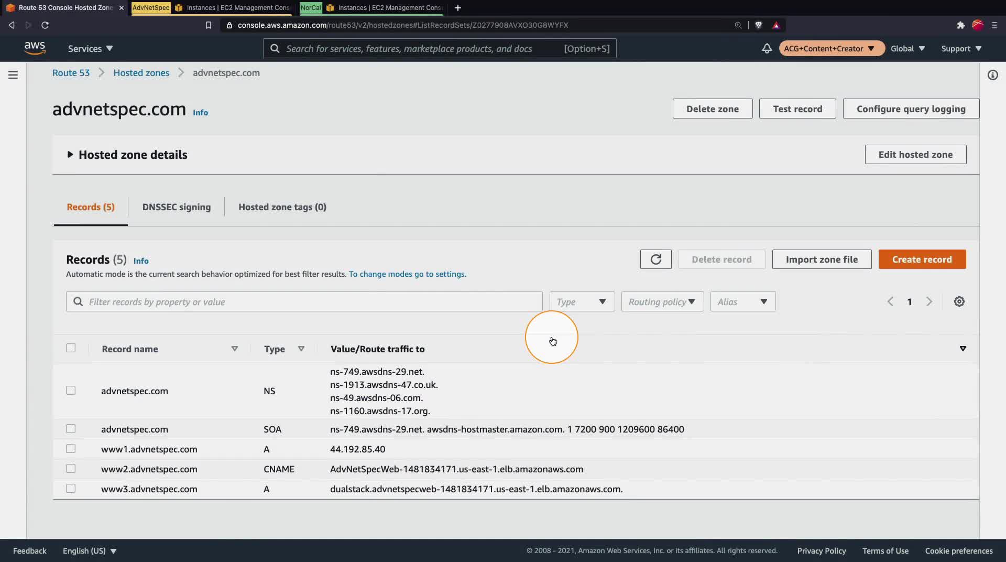Screen dimensions: 1006x562
Task: Open records table settings gear
Action: [959, 301]
